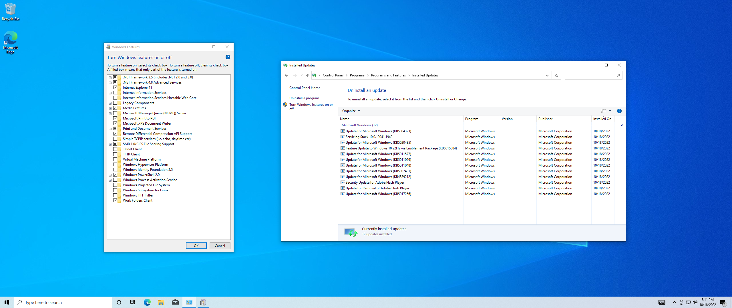Switch to Control Panel taskbar icon
This screenshot has height=308, width=732.
(189, 302)
